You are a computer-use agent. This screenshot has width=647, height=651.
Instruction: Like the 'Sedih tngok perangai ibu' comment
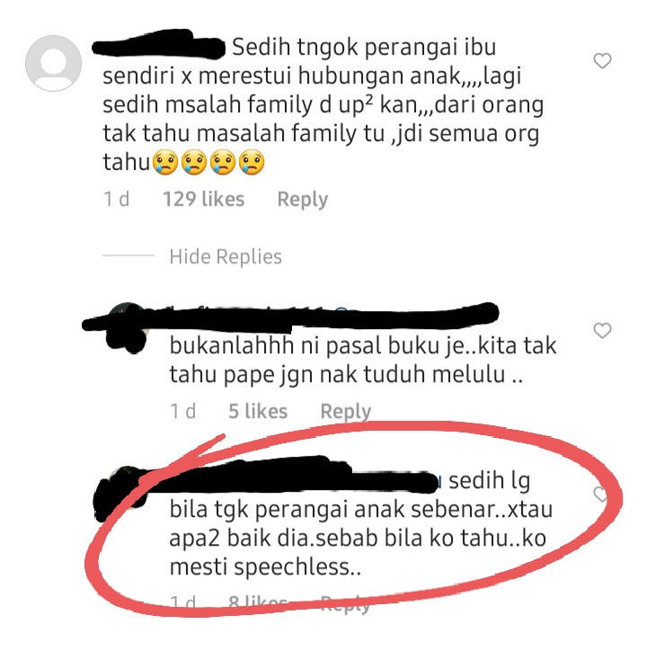602,60
